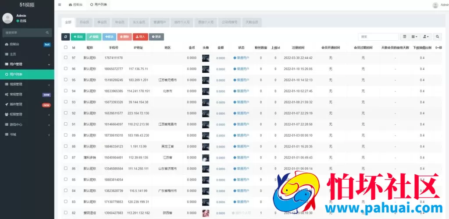Click the hot badge next to 控制台

[47, 45]
